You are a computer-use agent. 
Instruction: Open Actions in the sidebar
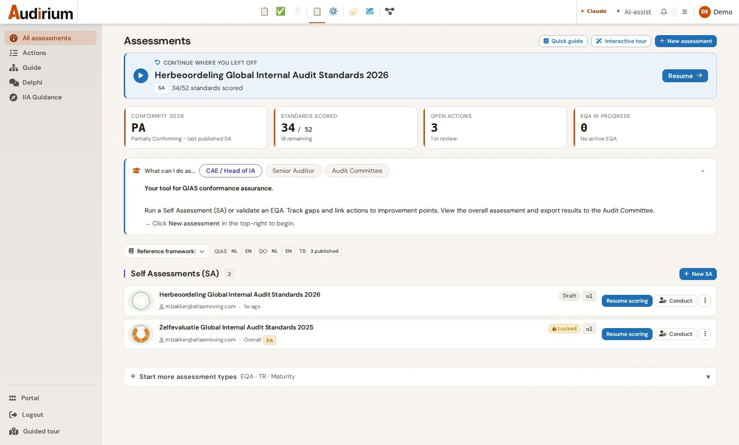pyautogui.click(x=50, y=53)
